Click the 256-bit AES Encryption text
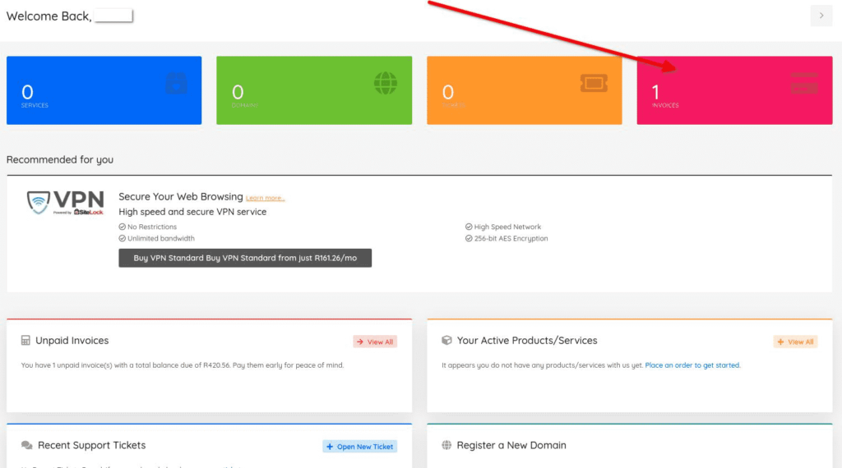 click(x=511, y=239)
